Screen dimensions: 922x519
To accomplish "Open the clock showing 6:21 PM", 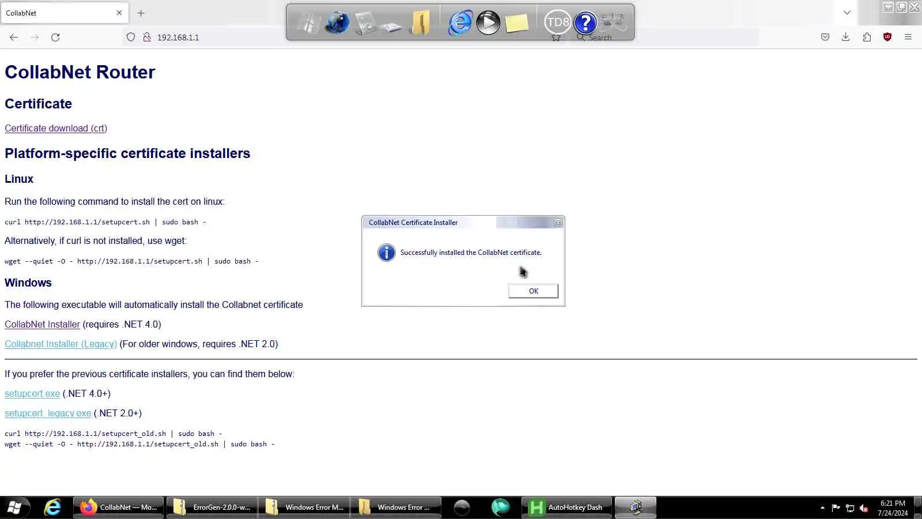I will point(893,507).
